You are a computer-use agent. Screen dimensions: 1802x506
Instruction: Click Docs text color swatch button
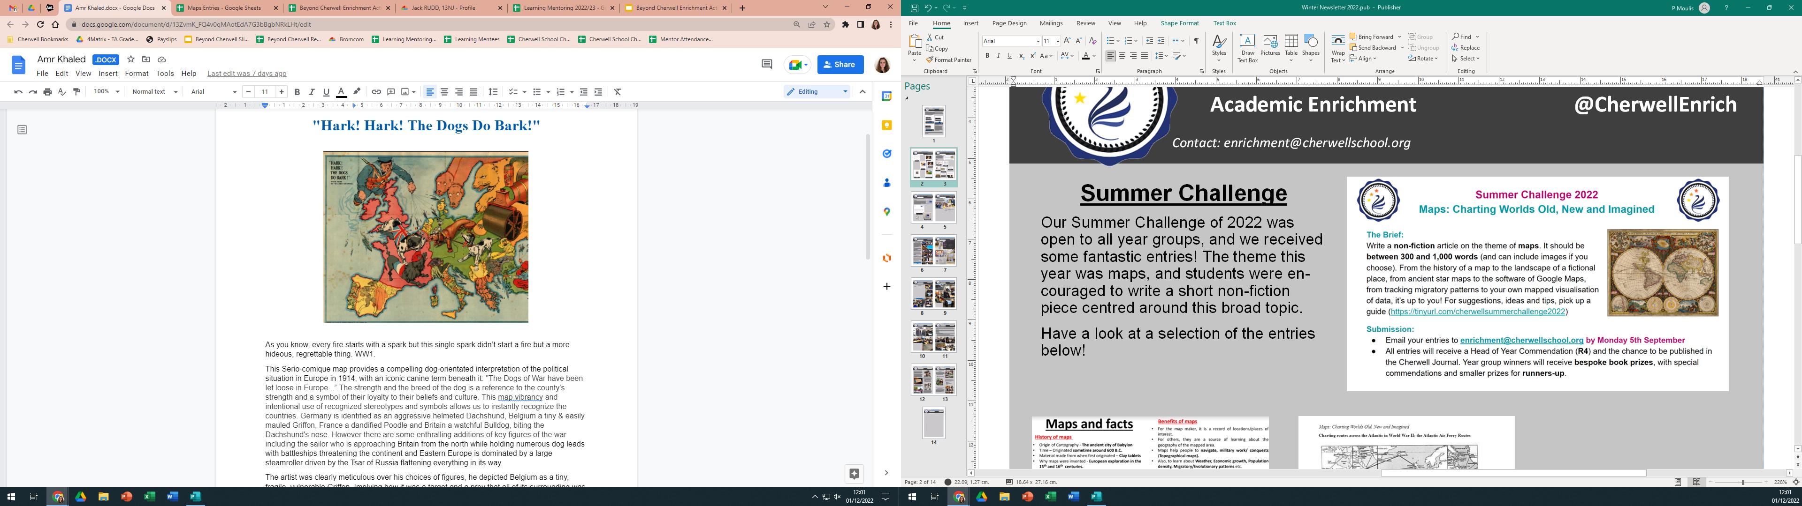(x=341, y=91)
